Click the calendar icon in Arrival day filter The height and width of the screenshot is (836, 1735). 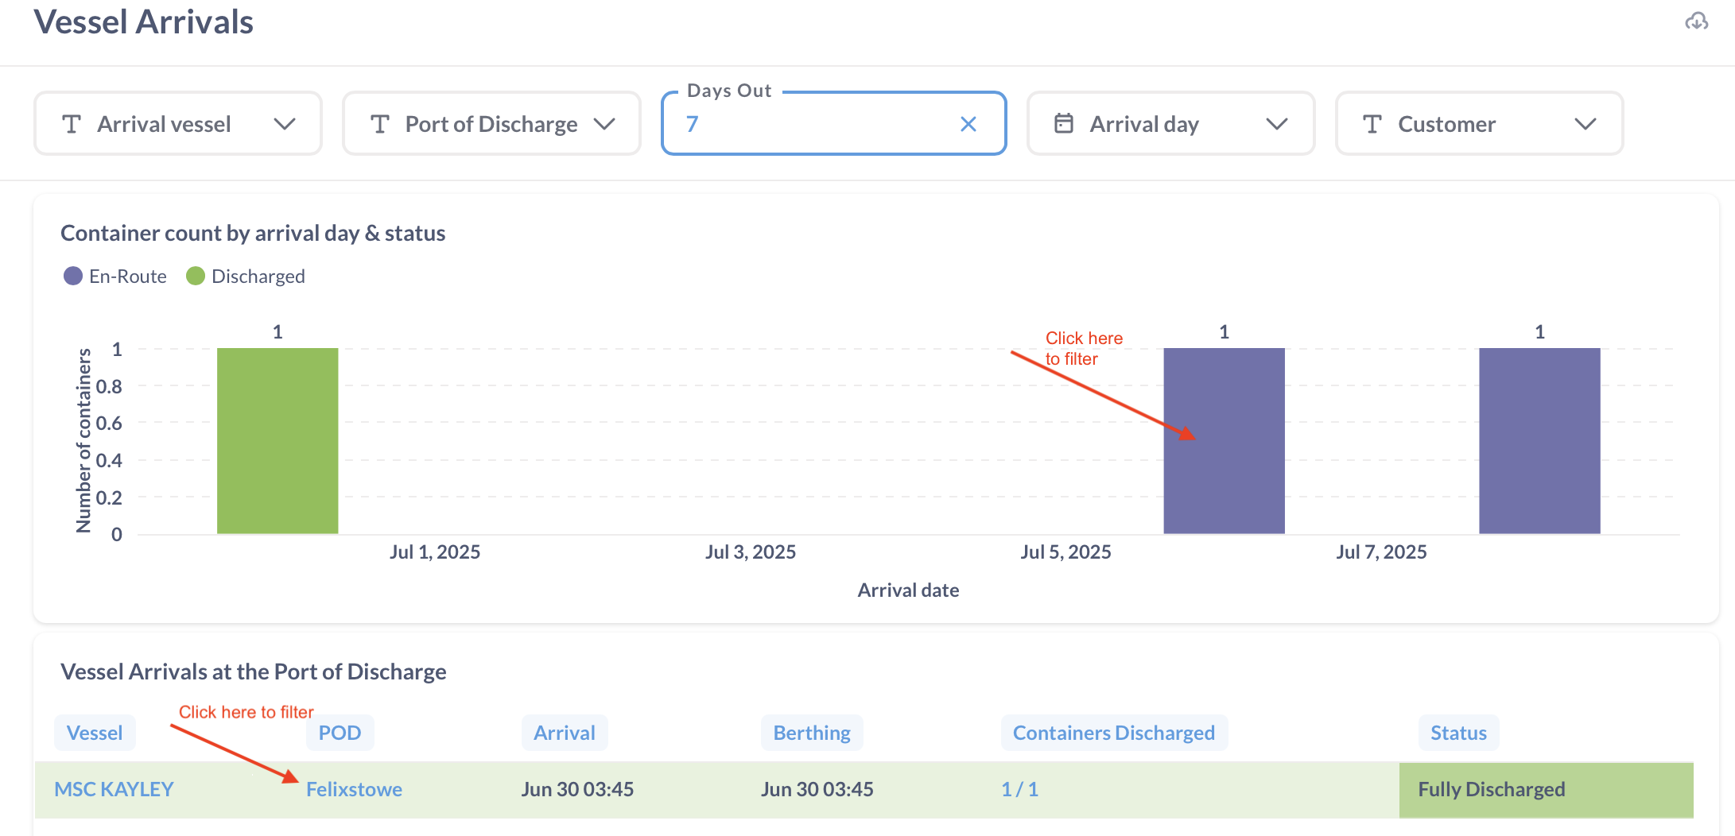point(1063,124)
